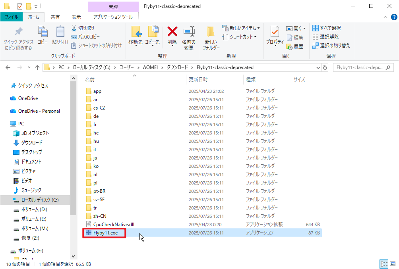Collapse the ribbon with chevron

pos(385,17)
